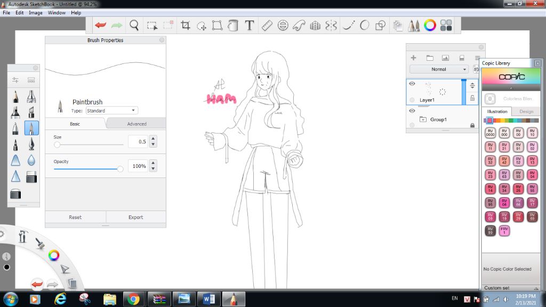Expand the Custom set section
Viewport: 546px width, 307px height.
(536, 288)
